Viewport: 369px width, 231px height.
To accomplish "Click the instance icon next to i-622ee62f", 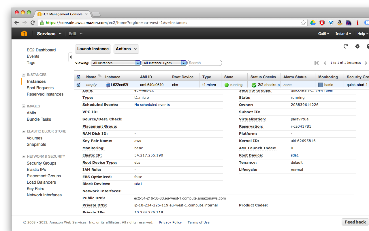I will coord(107,85).
